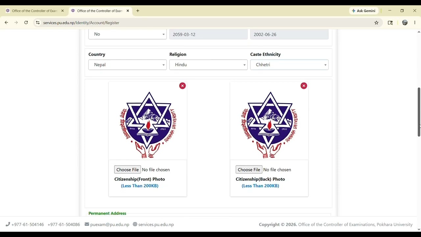Bookmark this page with the star icon
421x237 pixels.
click(x=376, y=23)
